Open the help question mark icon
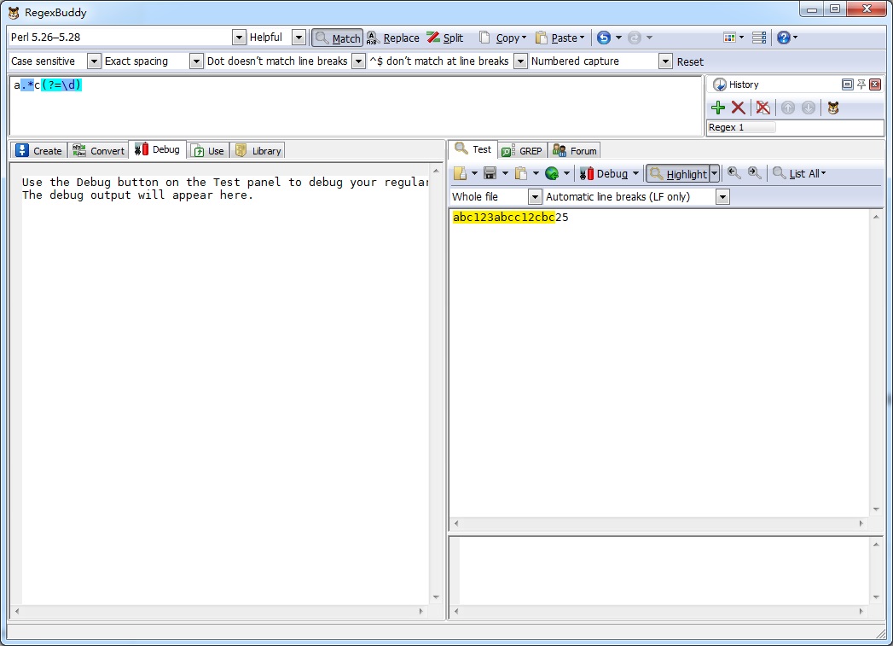893x646 pixels. (x=783, y=38)
